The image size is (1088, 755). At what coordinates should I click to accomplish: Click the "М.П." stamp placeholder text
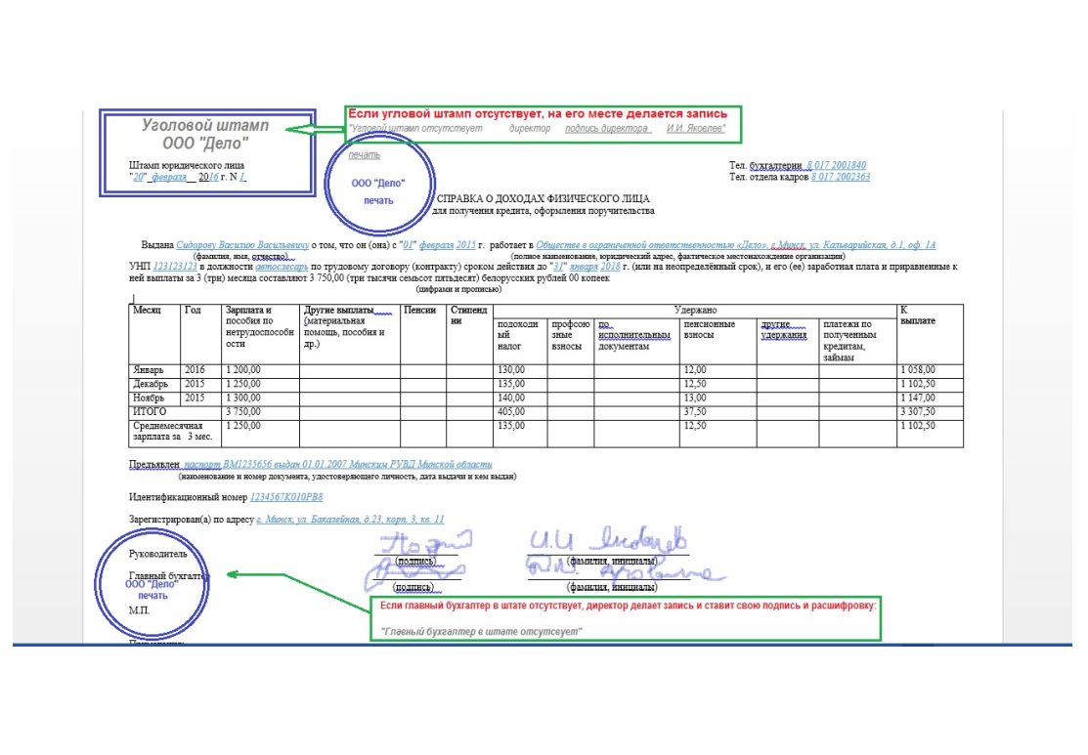(x=139, y=610)
